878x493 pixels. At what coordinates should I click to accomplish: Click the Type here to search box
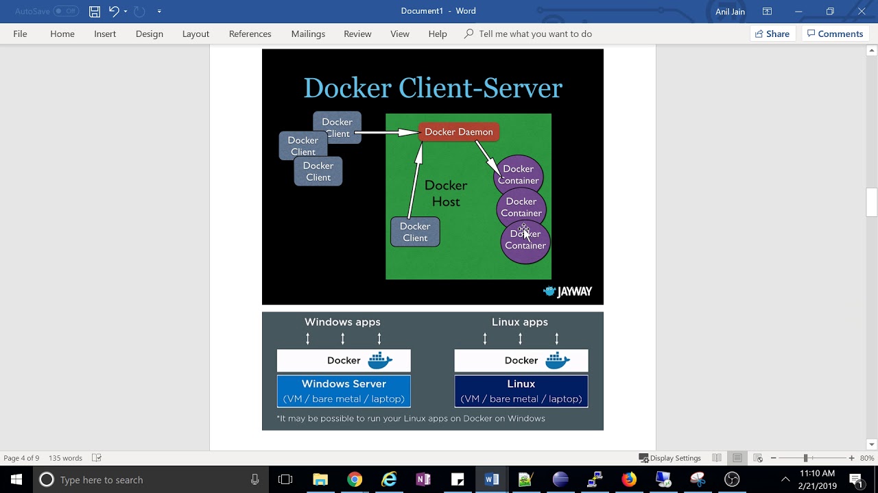click(151, 479)
